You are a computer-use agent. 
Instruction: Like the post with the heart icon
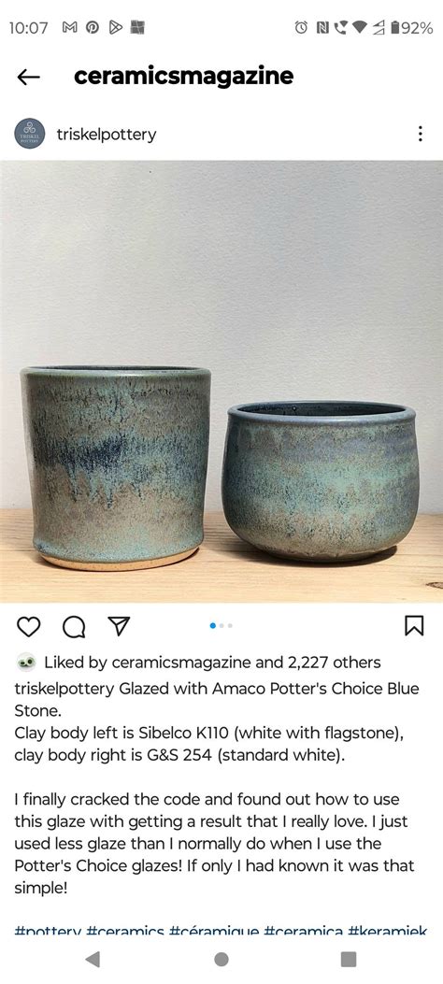[x=28, y=626]
